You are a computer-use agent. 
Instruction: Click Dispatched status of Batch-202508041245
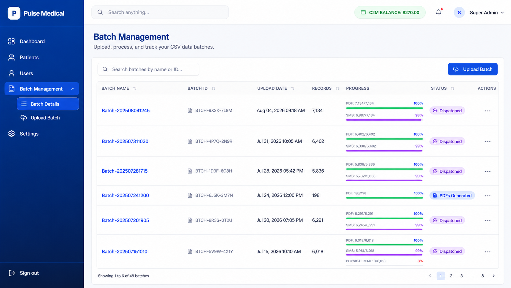click(447, 111)
